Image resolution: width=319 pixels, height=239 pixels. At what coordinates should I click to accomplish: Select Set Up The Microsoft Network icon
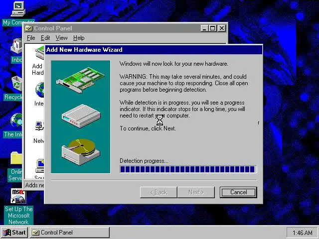[x=18, y=196]
